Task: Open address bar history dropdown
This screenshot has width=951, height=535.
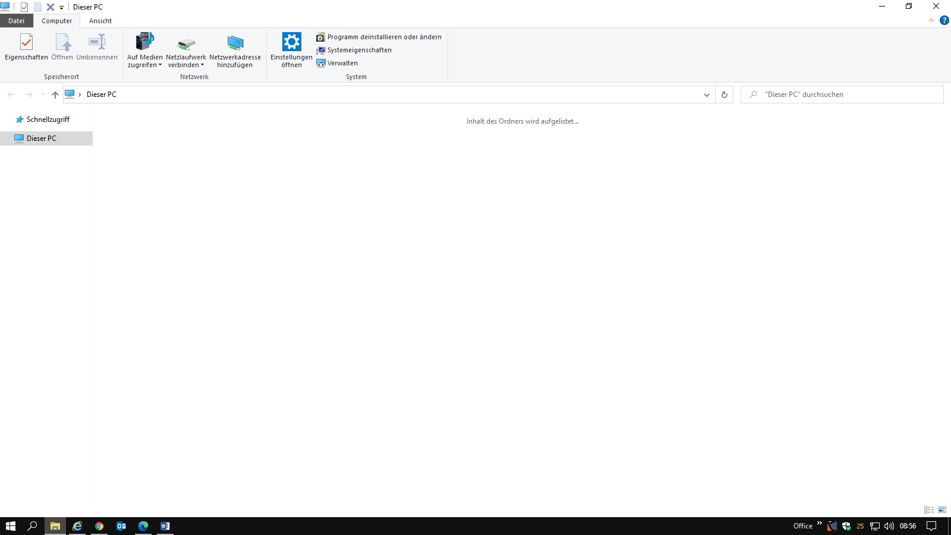Action: click(706, 95)
